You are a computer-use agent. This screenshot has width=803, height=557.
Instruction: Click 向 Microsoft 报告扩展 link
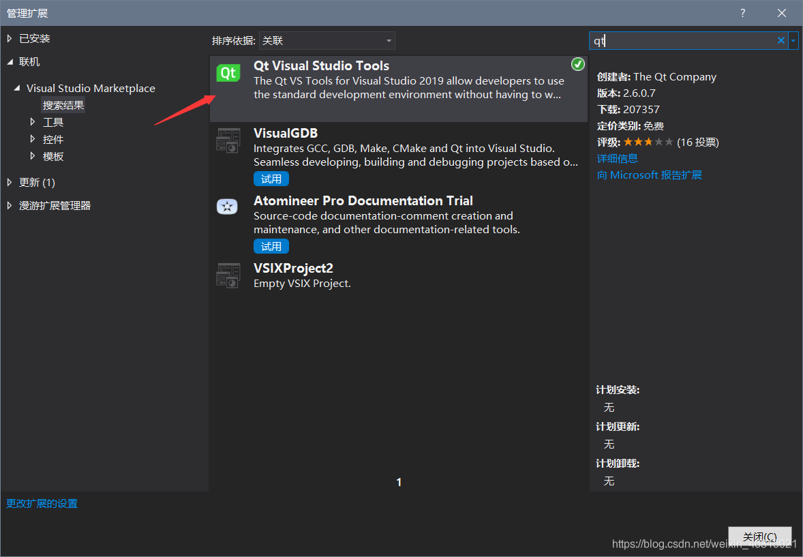[650, 175]
